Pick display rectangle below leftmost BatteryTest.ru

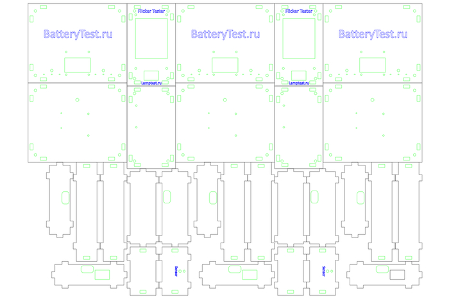(78, 64)
